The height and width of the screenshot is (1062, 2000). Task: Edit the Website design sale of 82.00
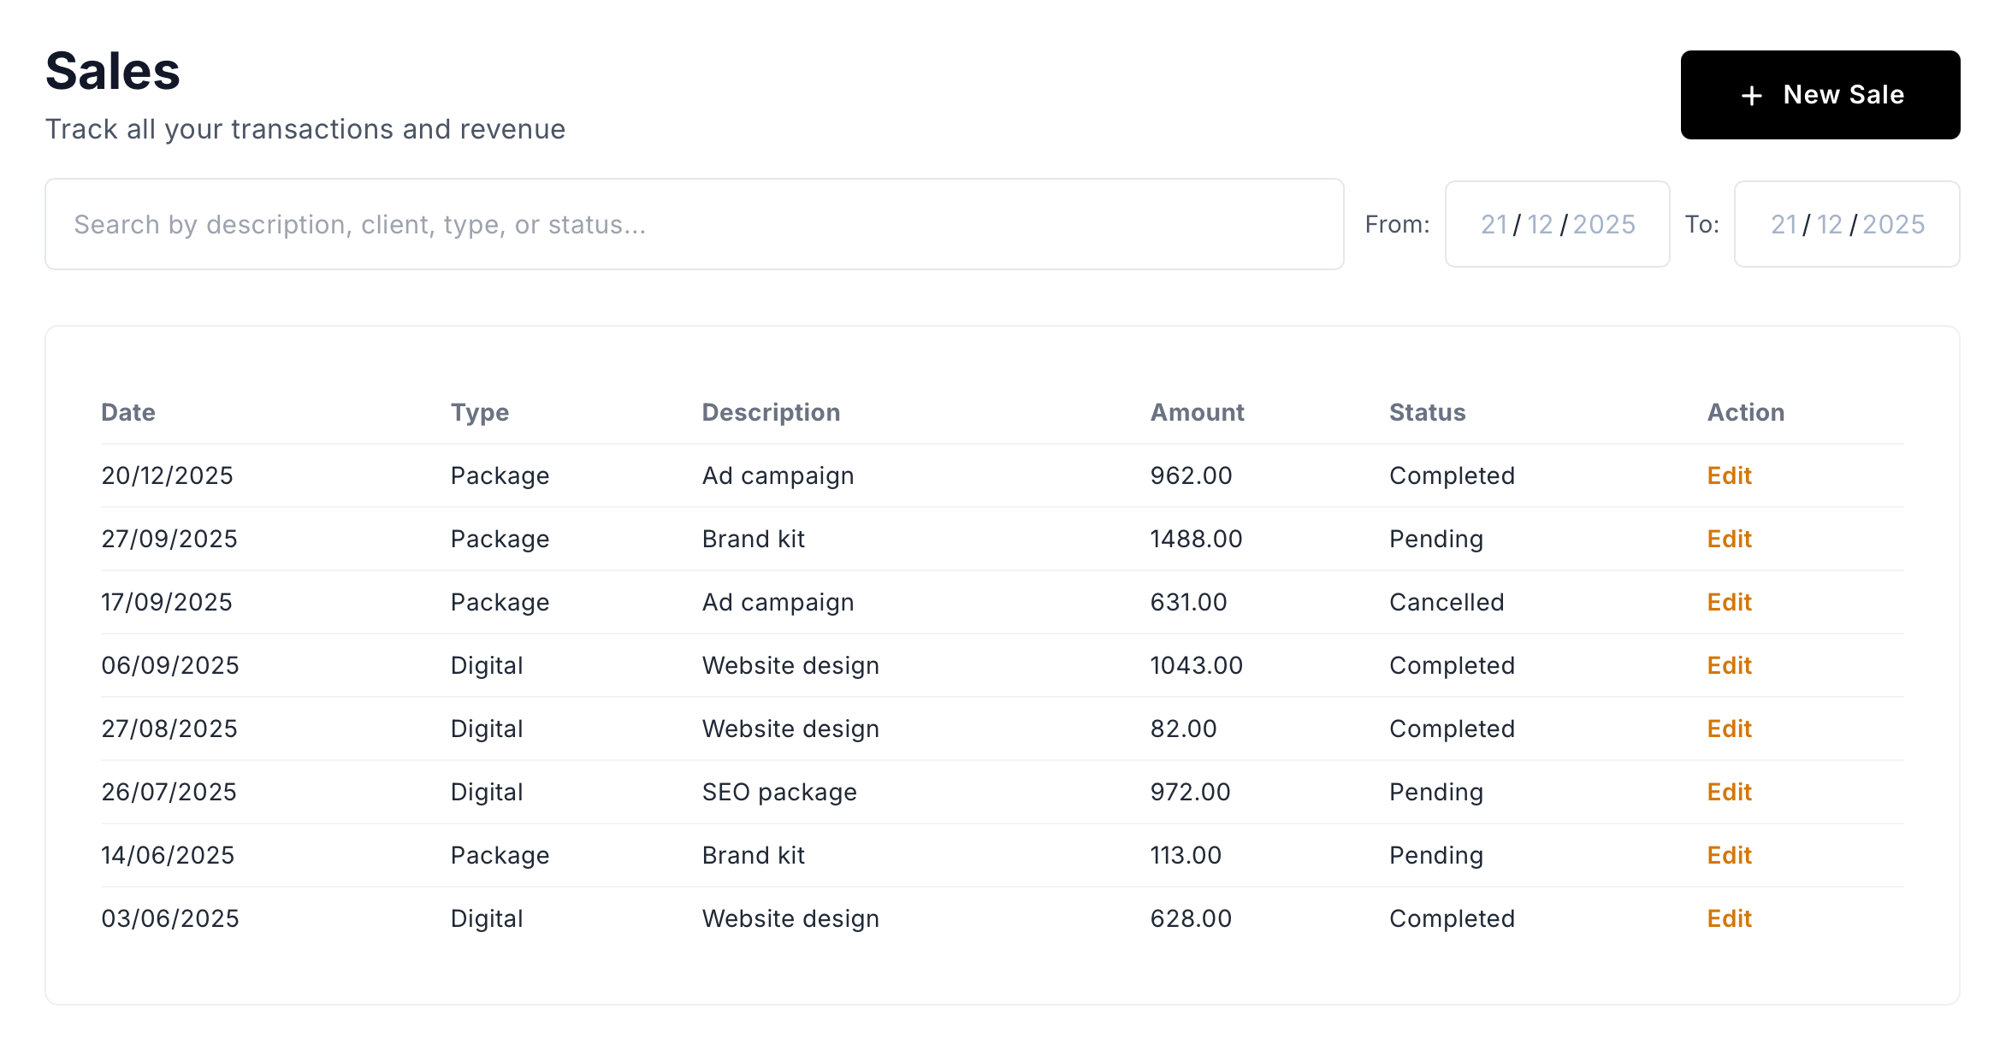1728,729
